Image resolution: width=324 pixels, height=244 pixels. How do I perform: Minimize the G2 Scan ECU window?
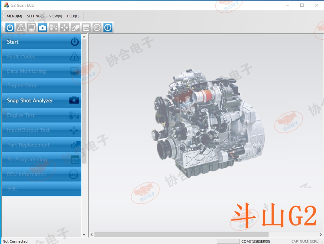pyautogui.click(x=287, y=5)
